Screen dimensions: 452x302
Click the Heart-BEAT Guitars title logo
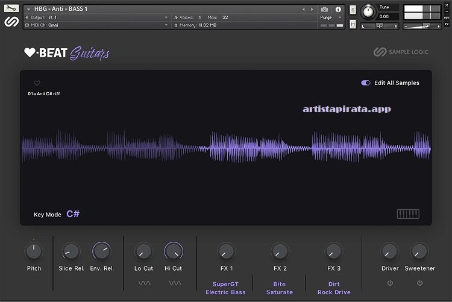(67, 53)
